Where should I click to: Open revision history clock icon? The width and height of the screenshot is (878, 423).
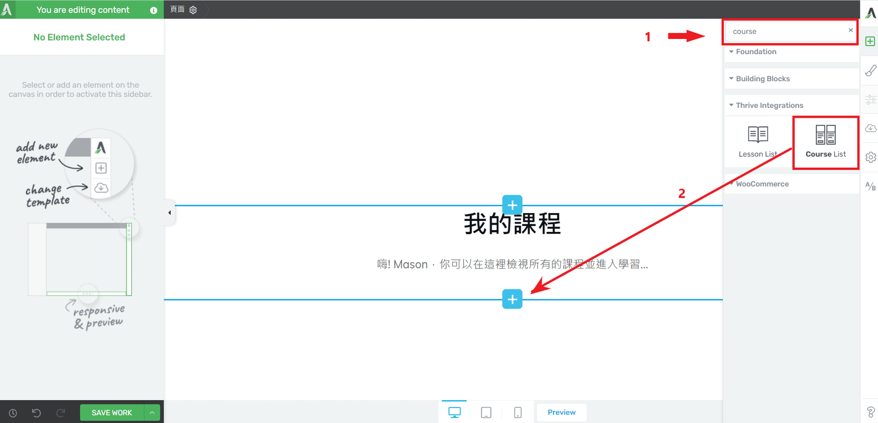coord(13,413)
